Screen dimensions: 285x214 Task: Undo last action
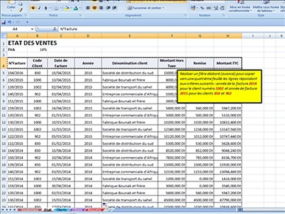click(x=10, y=22)
